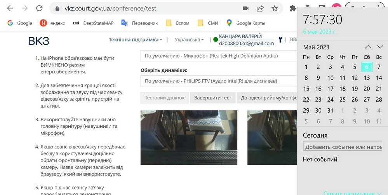The width and height of the screenshot is (388, 195).
Task: Open the Яндекс bookmark
Action: [52, 23]
